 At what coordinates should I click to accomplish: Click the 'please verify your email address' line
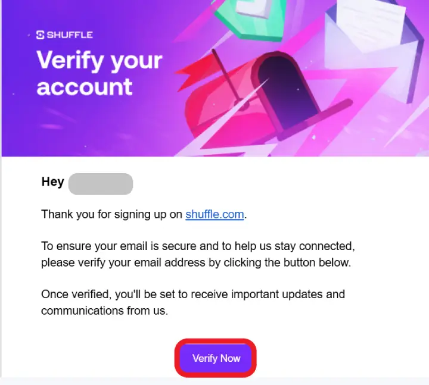point(196,262)
